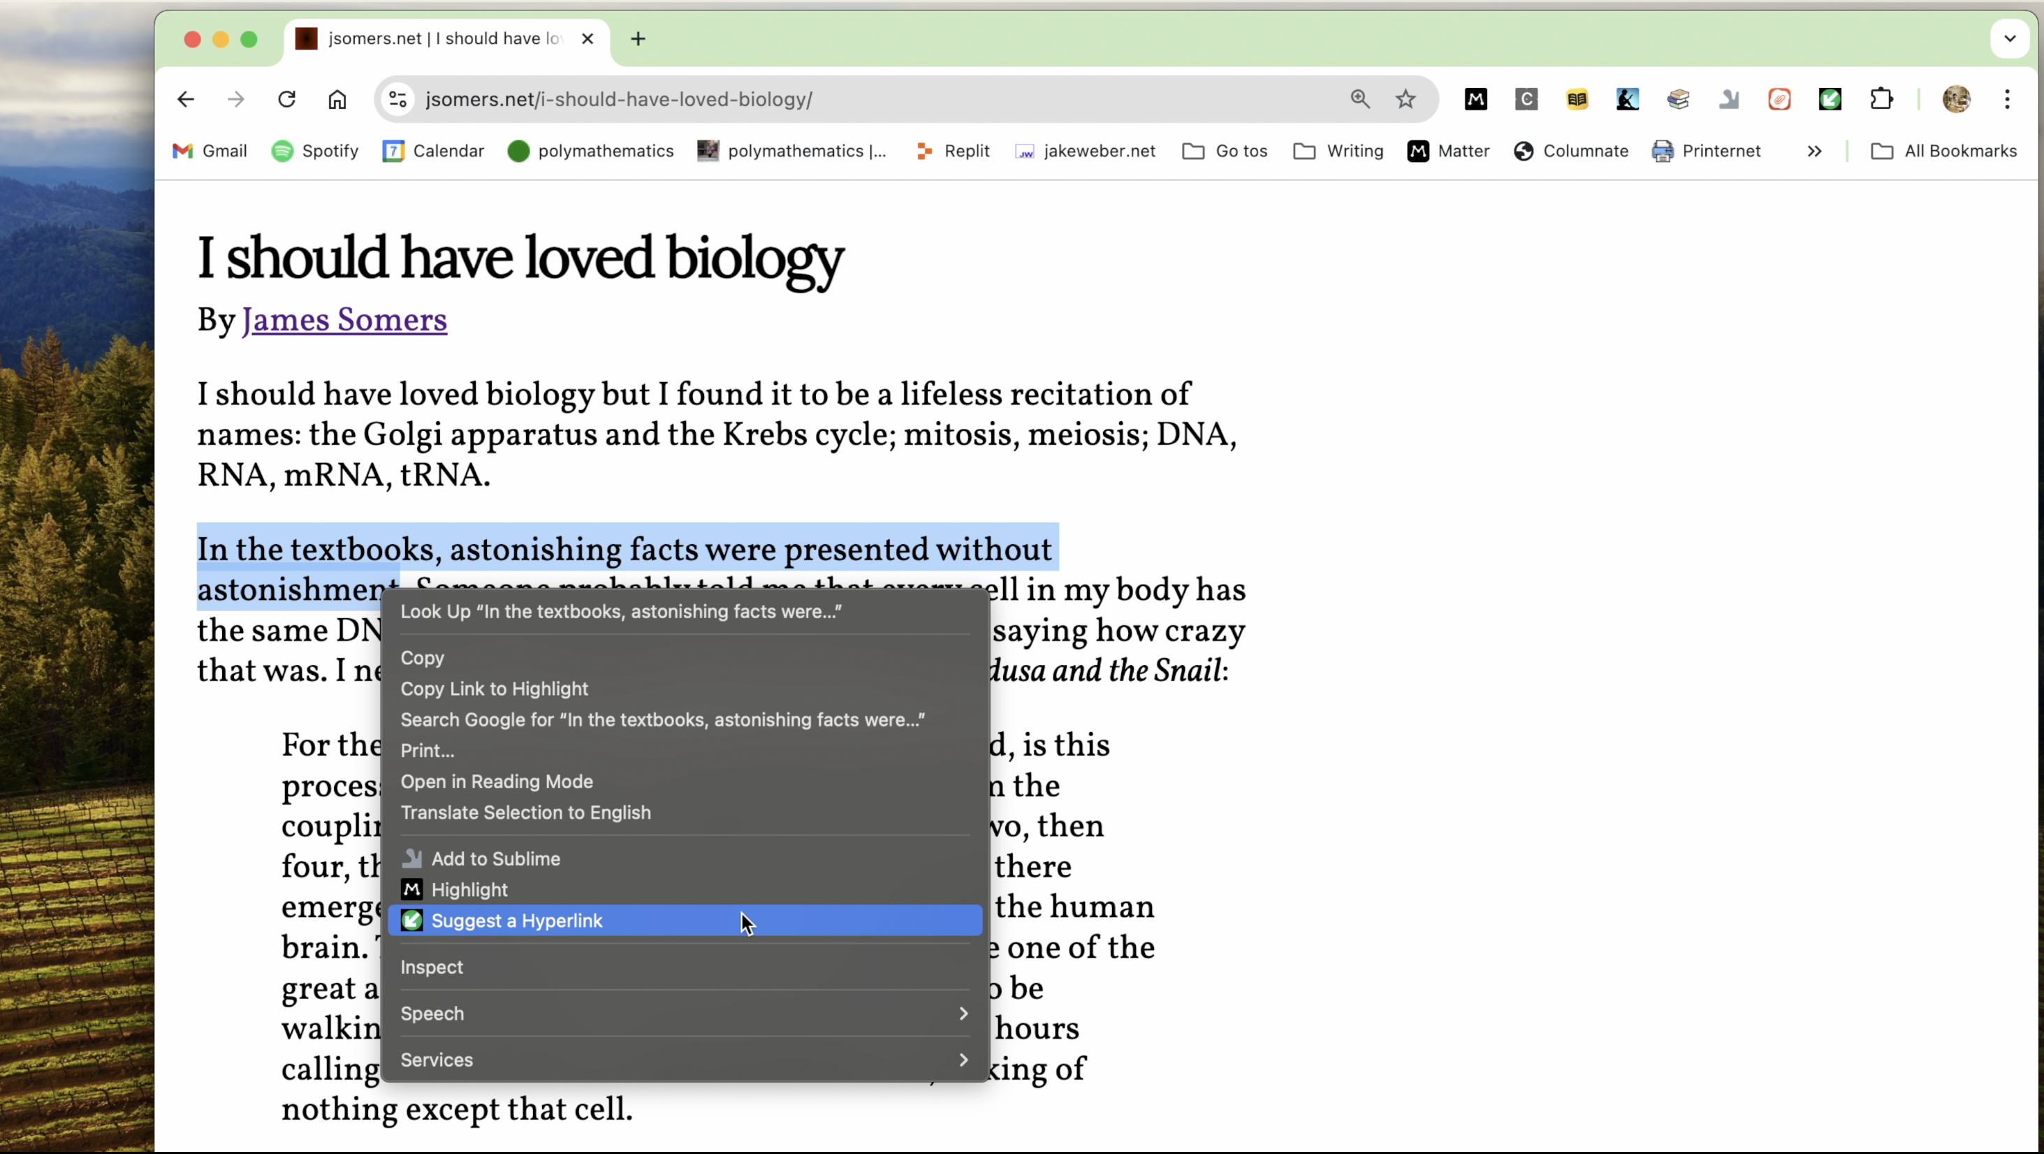Choose Highlight with Matter
Image resolution: width=2044 pixels, height=1154 pixels.
(x=685, y=890)
